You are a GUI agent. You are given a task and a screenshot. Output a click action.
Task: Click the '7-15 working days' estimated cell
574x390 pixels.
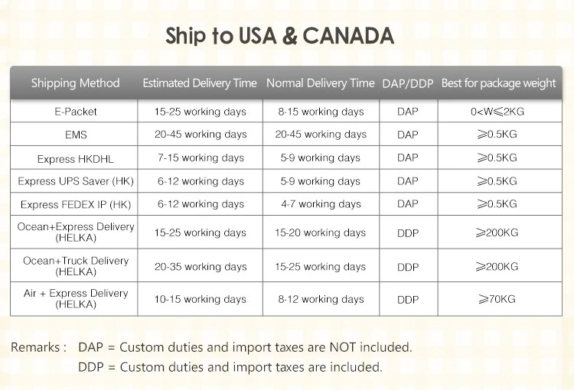pyautogui.click(x=201, y=158)
